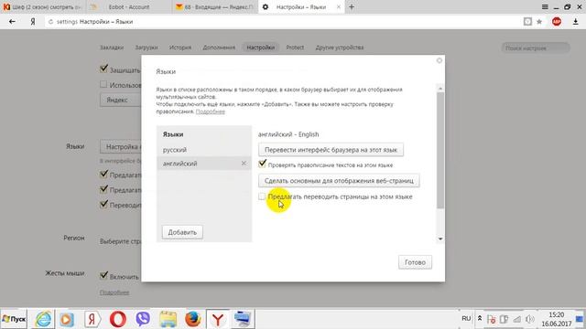Image resolution: width=586 pixels, height=329 pixels.
Task: Open the file explorer taskbar icon
Action: (168, 319)
